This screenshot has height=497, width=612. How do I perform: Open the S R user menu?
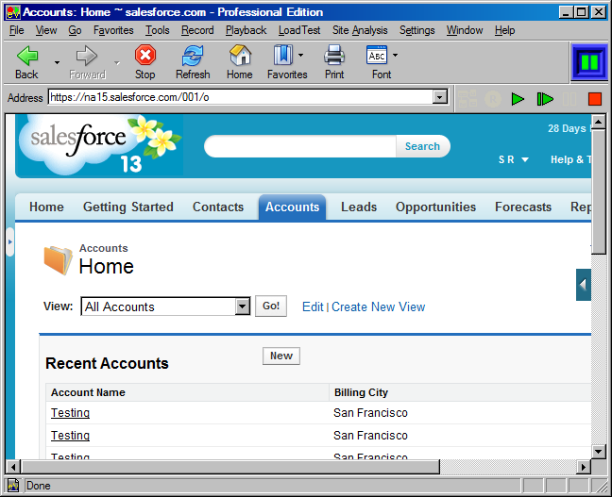pyautogui.click(x=513, y=159)
